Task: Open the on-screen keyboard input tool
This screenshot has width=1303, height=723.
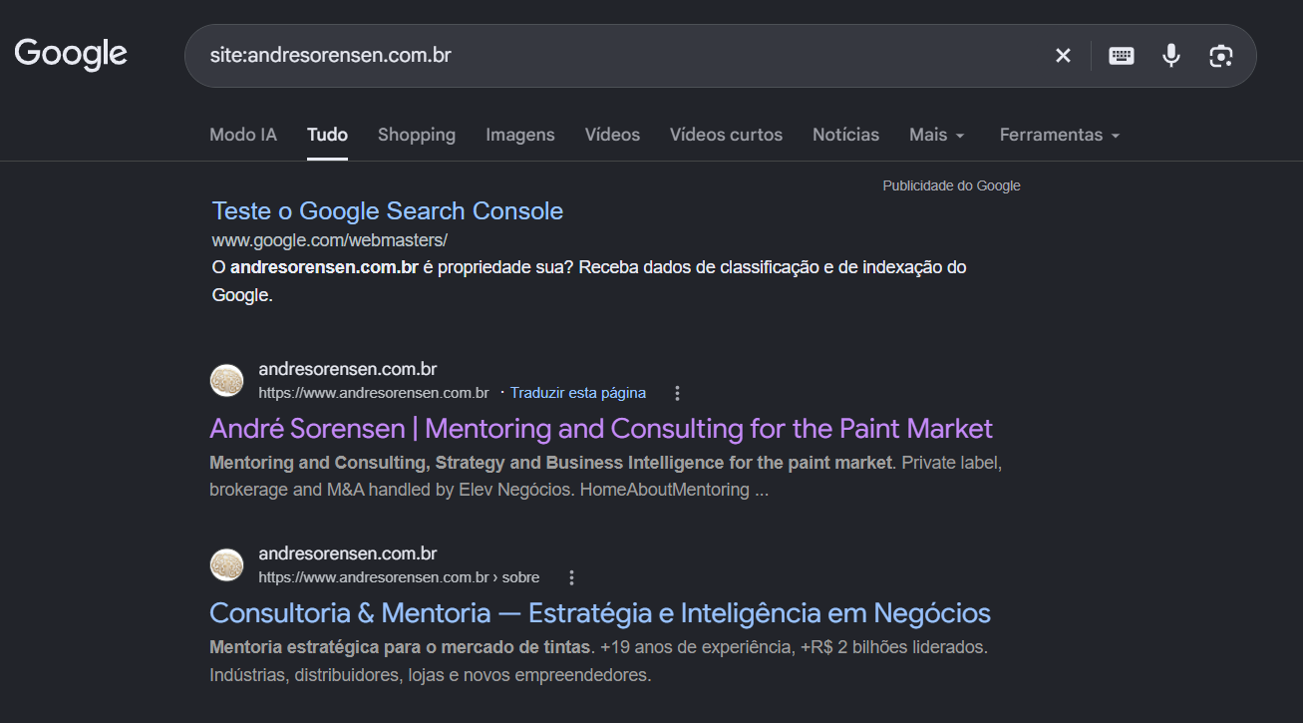Action: pos(1122,56)
